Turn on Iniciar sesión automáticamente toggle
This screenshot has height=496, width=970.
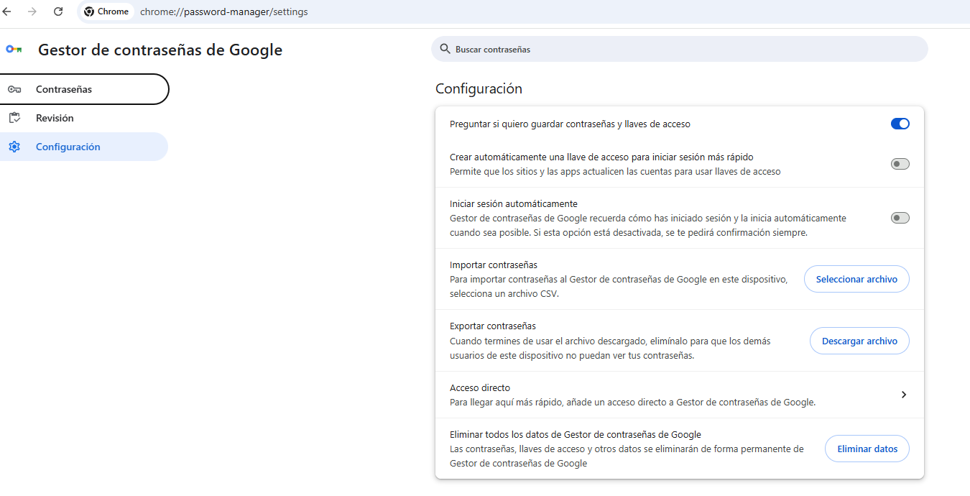[x=900, y=218]
